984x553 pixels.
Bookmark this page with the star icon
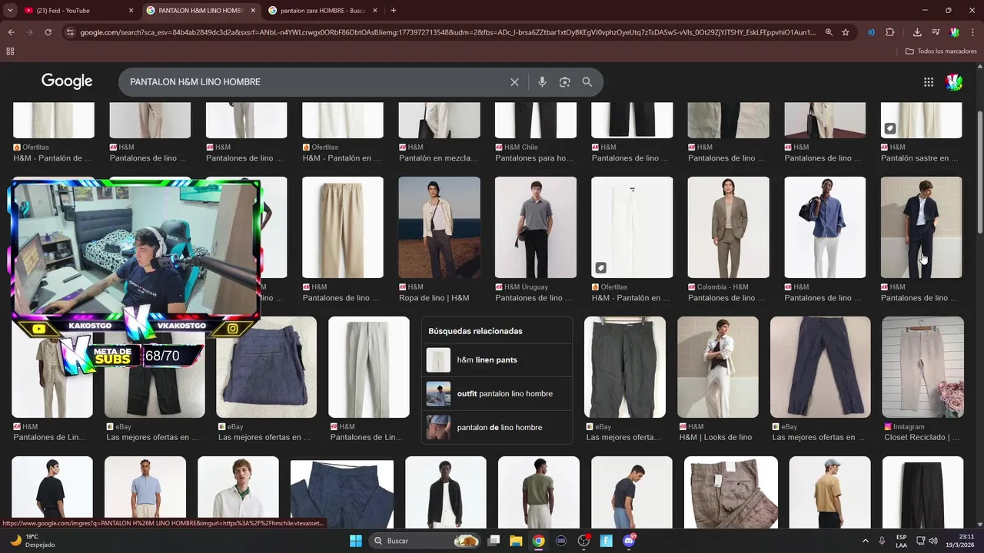pyautogui.click(x=846, y=32)
